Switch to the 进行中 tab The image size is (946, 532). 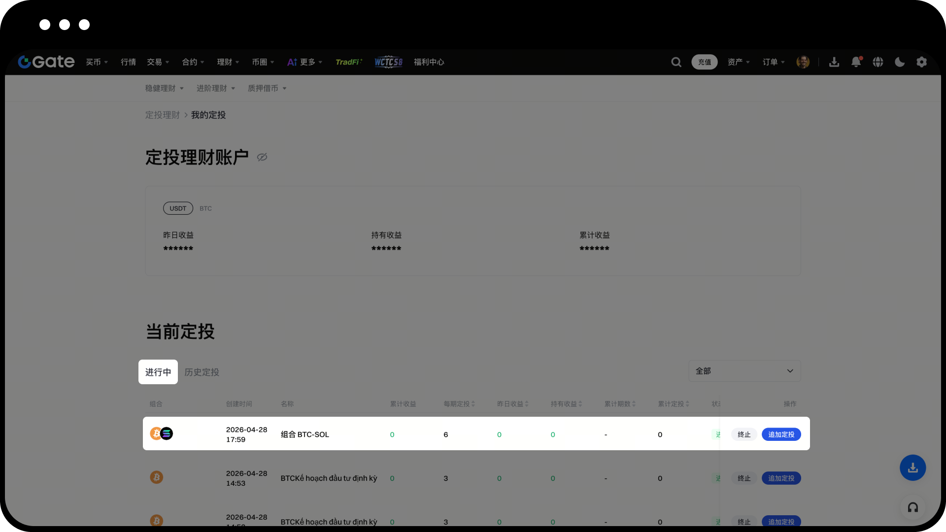[x=158, y=372]
